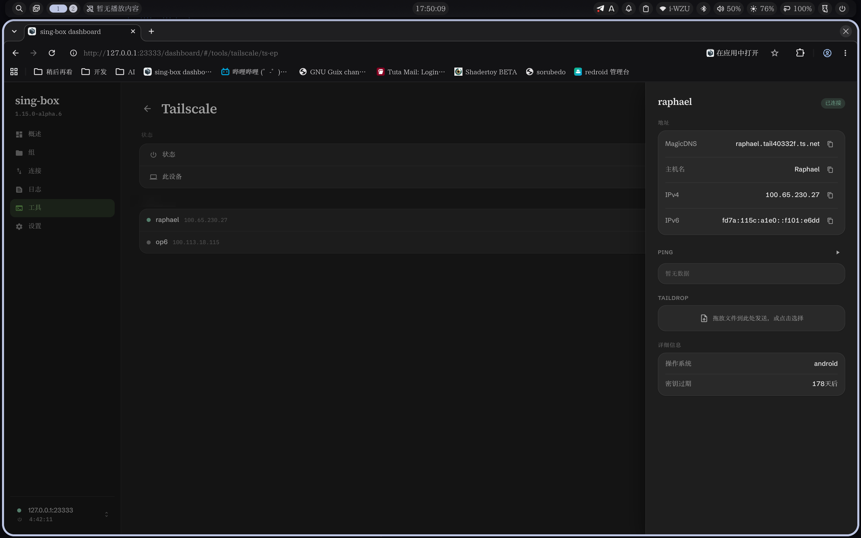Expand the 127.0.0.1:23333 server selector
This screenshot has width=861, height=538.
62,514
